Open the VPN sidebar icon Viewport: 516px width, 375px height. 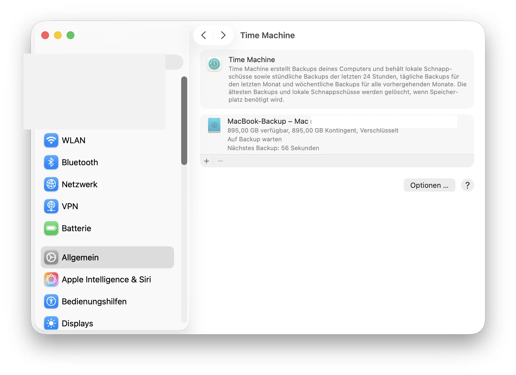point(51,206)
